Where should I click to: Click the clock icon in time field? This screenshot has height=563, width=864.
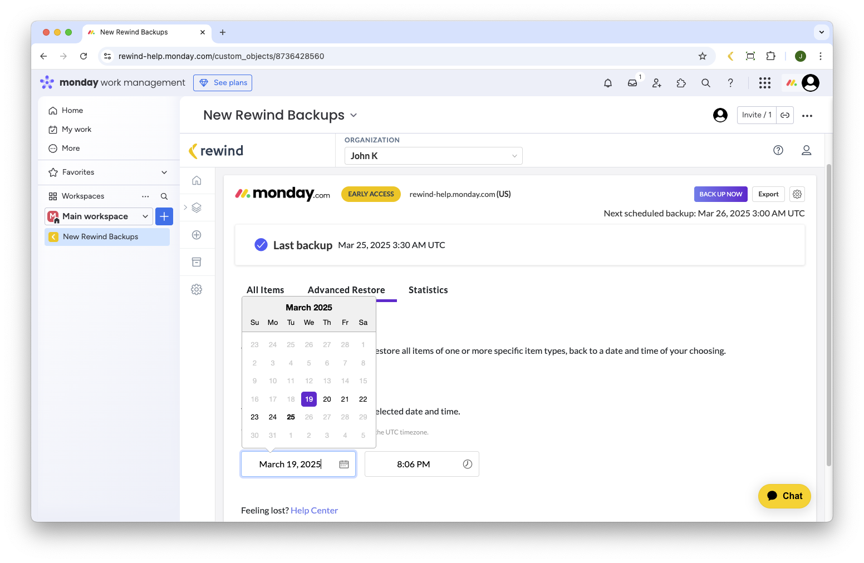click(468, 464)
